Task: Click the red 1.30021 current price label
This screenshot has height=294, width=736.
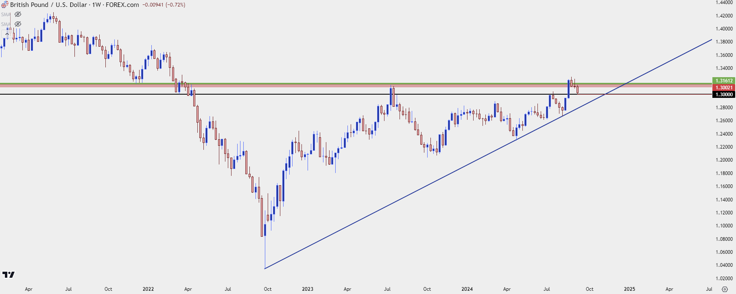Action: tap(724, 88)
